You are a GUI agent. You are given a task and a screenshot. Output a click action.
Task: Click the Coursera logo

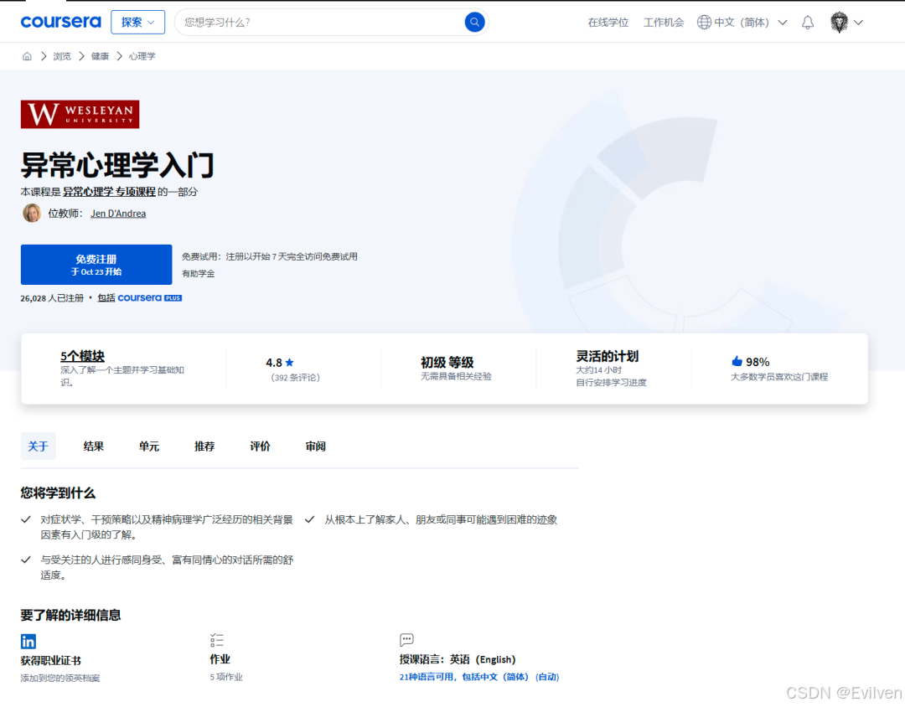pyautogui.click(x=60, y=22)
